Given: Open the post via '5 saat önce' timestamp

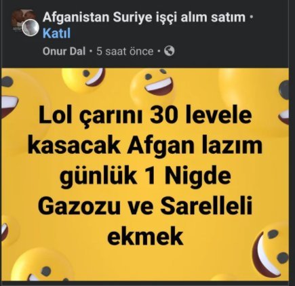Looking at the screenshot, I should pos(125,52).
